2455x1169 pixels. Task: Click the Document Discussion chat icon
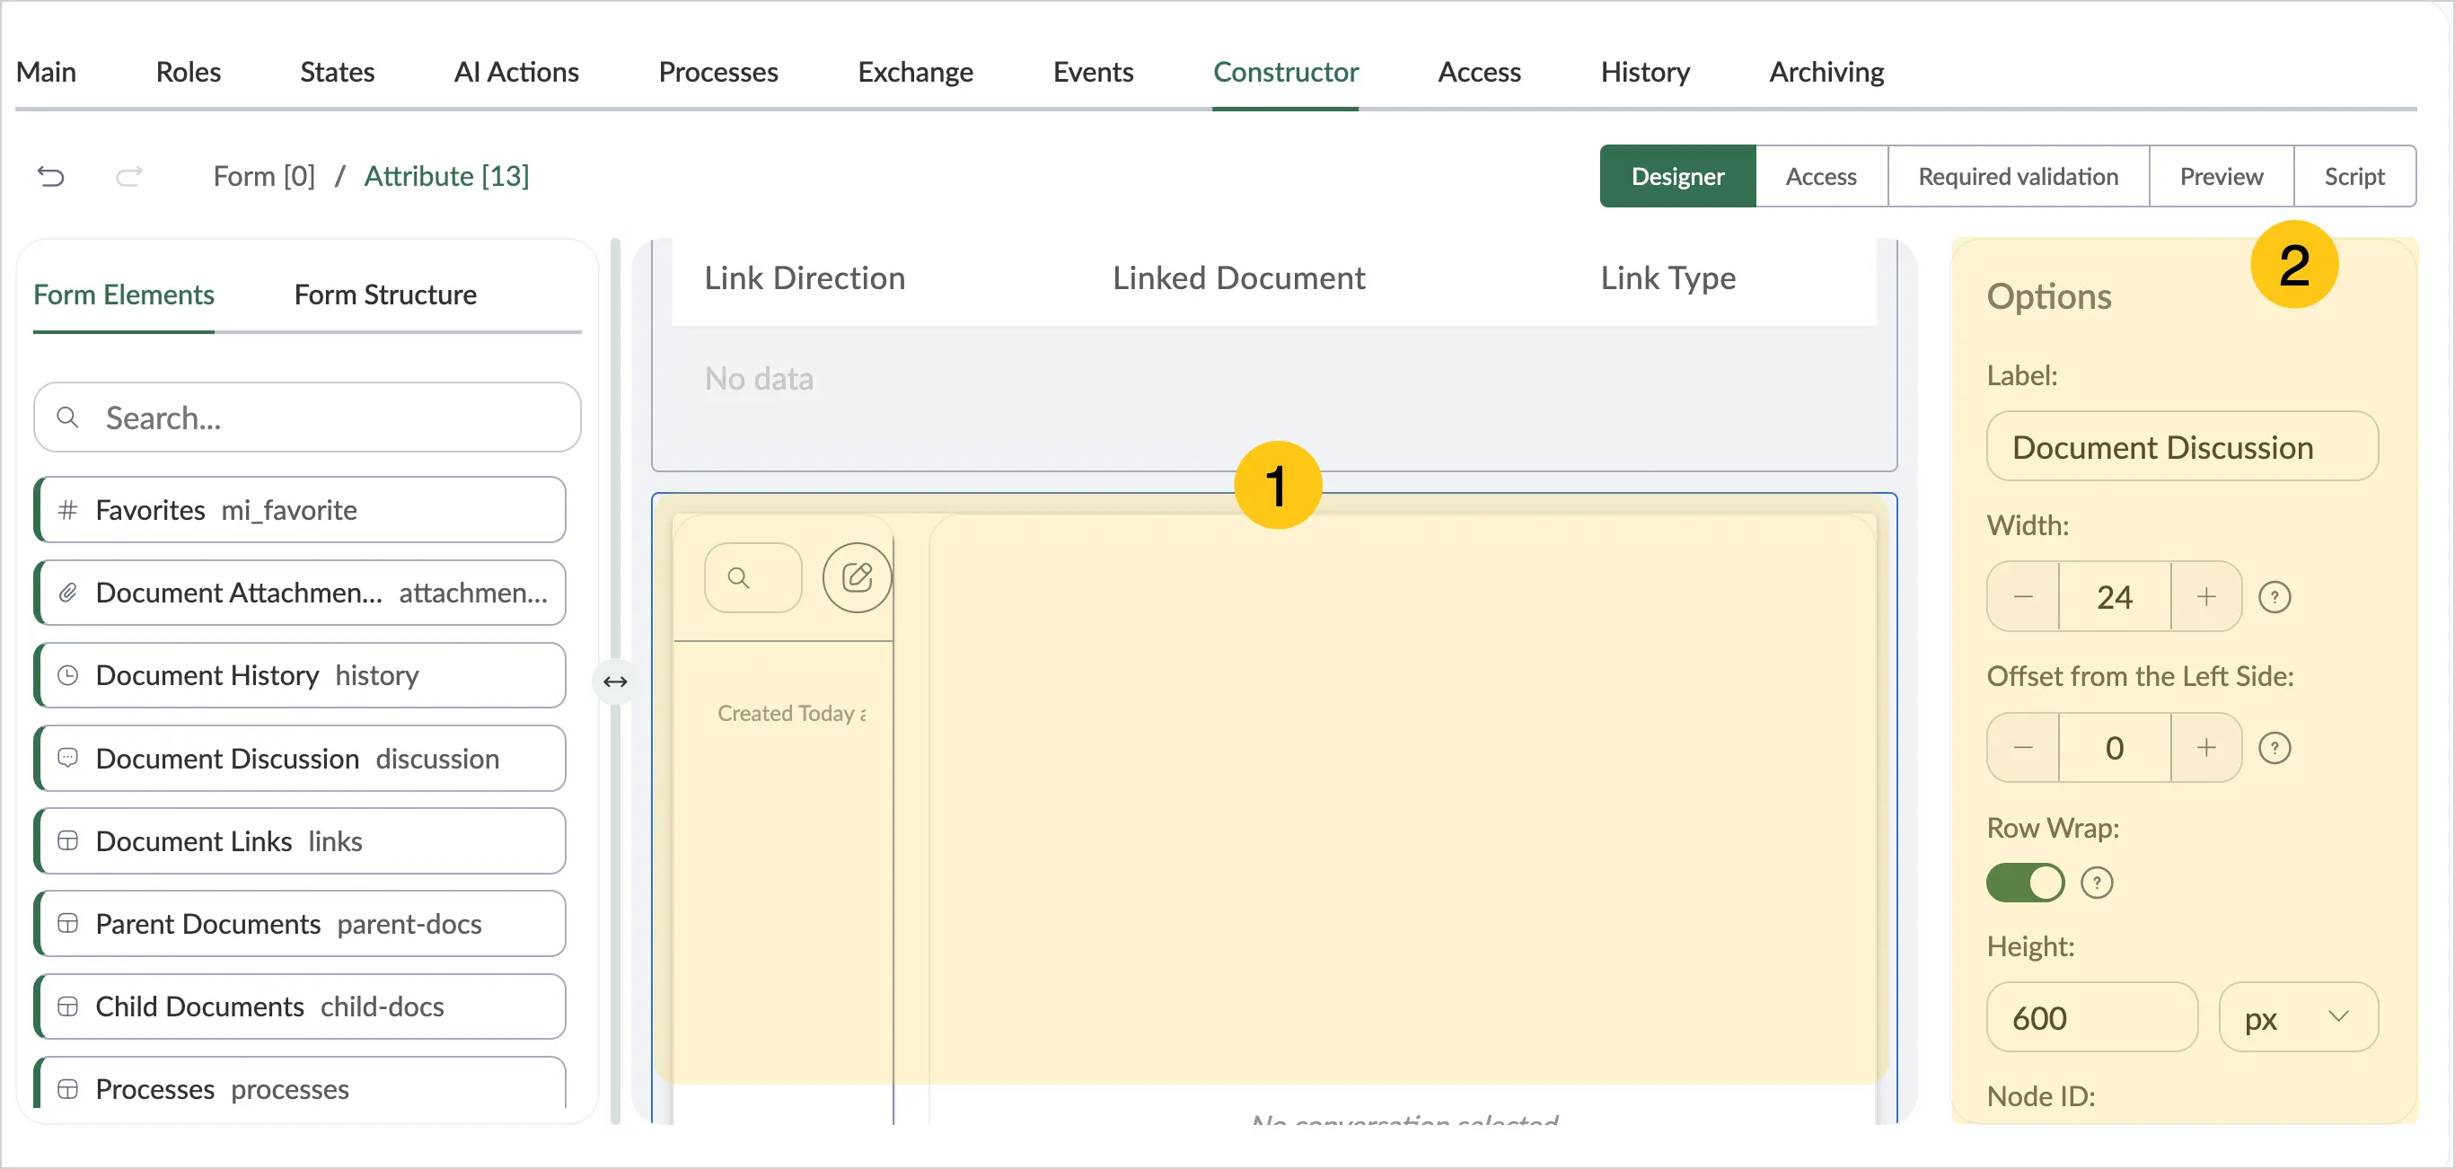[67, 759]
